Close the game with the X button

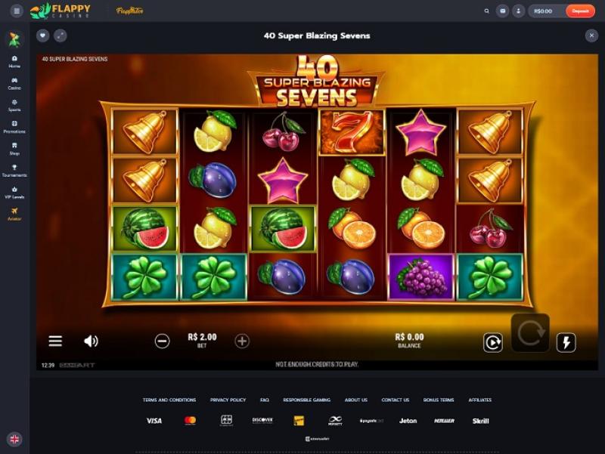[591, 36]
